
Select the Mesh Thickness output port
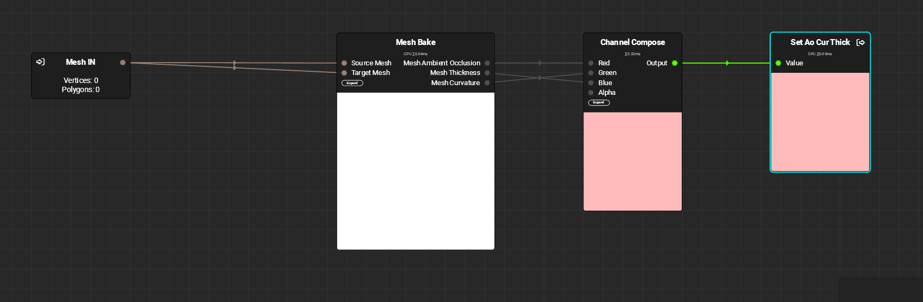pyautogui.click(x=487, y=73)
